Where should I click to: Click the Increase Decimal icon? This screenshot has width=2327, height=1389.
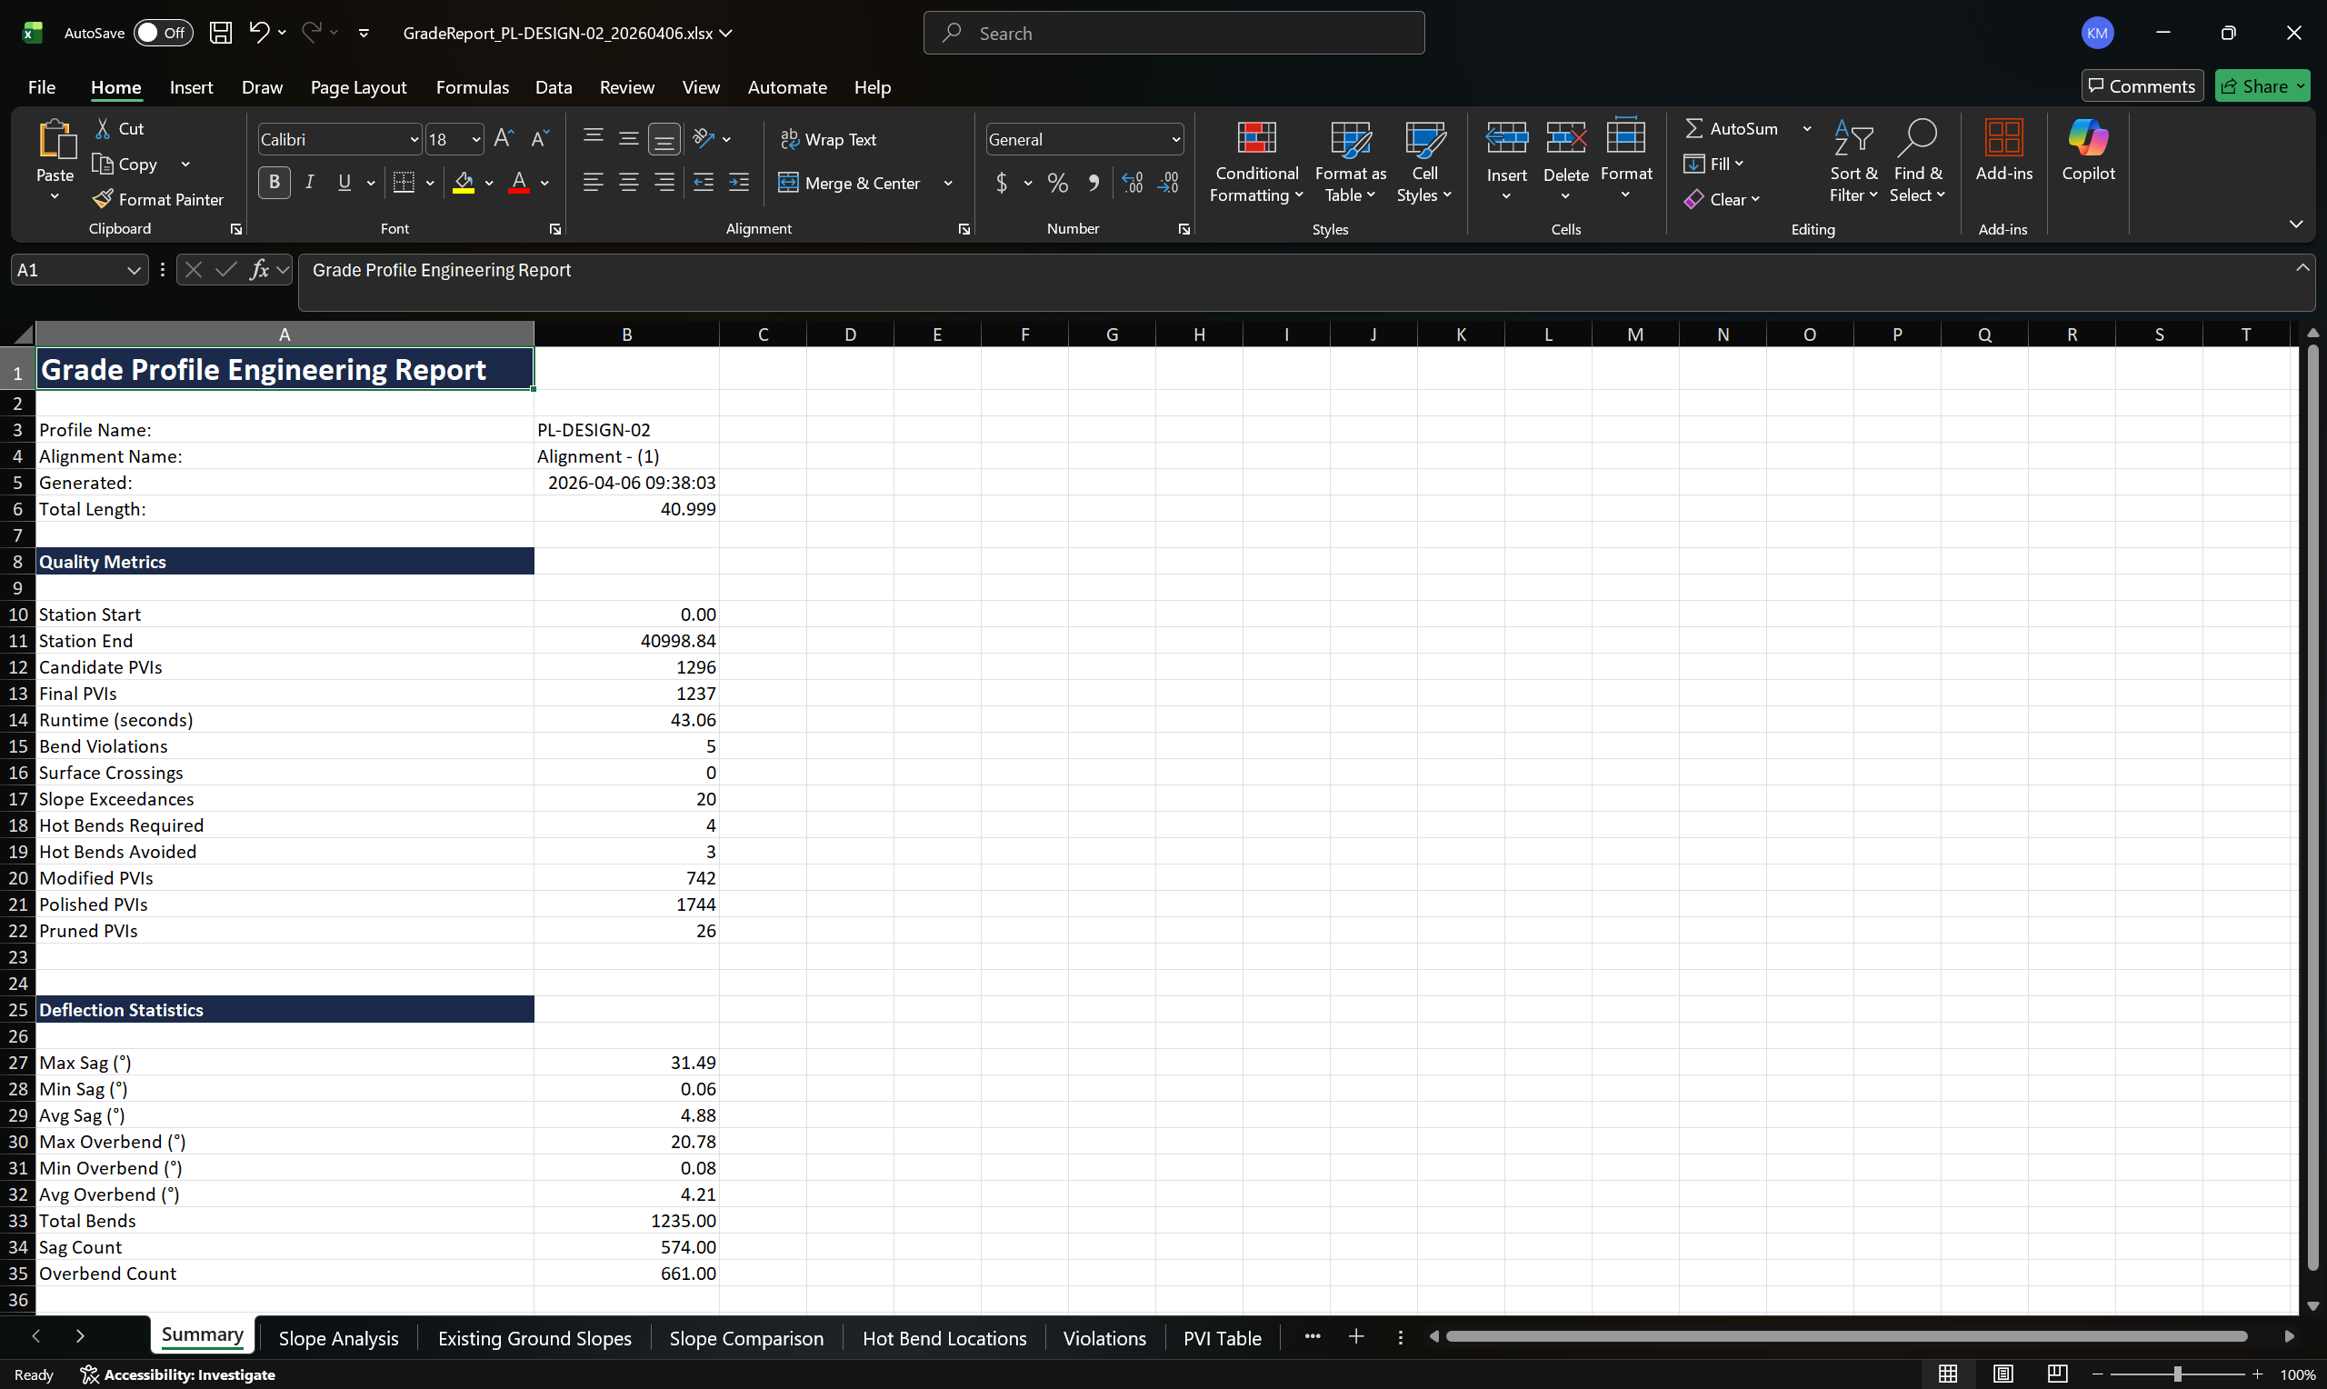click(1133, 183)
